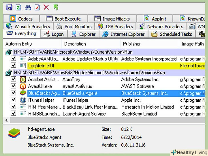
Task: Click the AvastUI.exe orange icon
Action: pos(23,86)
